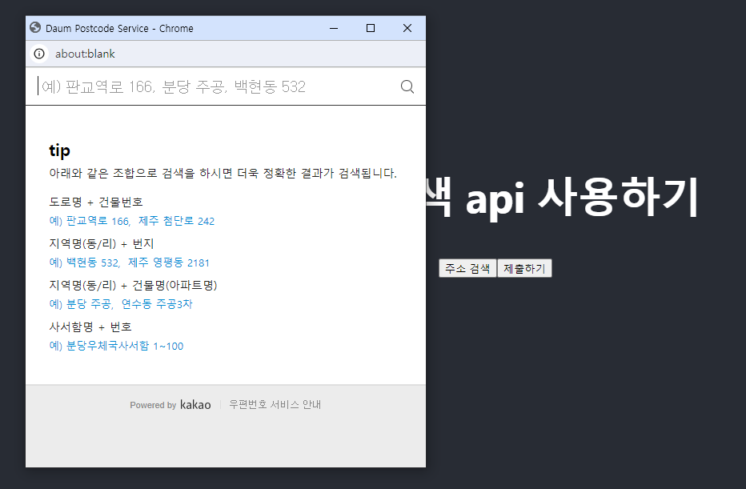The width and height of the screenshot is (746, 489).
Task: Click the globe favicon in popup title bar
Action: [x=35, y=27]
